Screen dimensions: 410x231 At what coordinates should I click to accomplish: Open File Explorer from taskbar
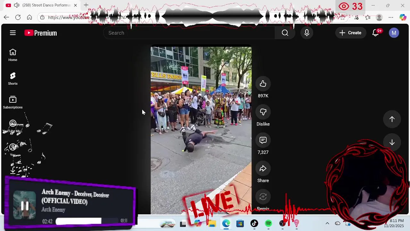click(212, 224)
